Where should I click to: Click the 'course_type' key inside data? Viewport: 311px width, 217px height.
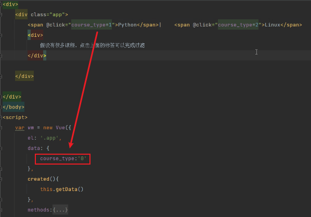pos(57,158)
